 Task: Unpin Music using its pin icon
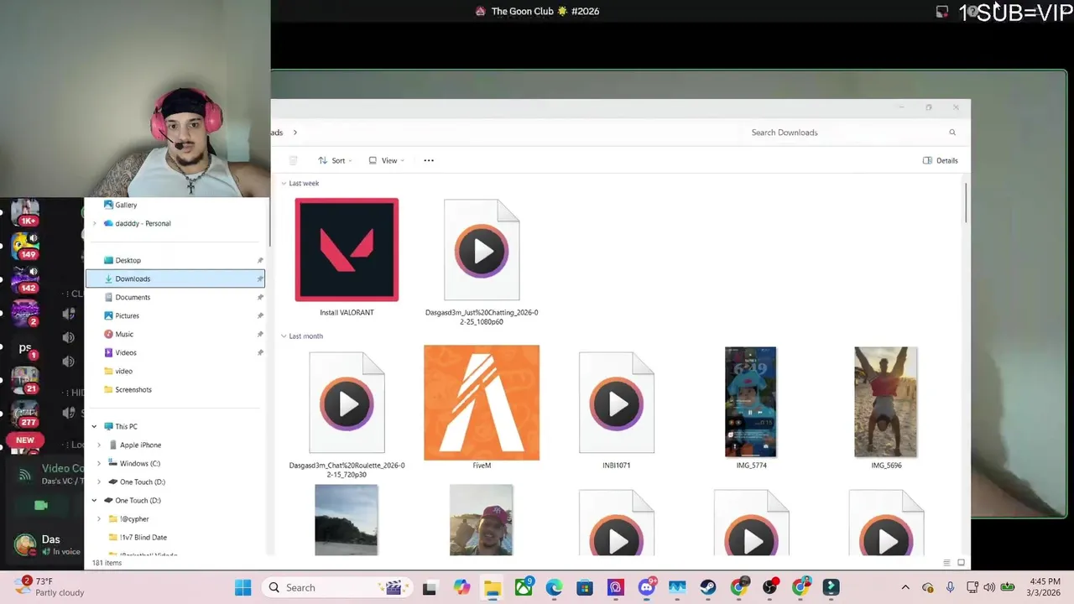click(260, 334)
